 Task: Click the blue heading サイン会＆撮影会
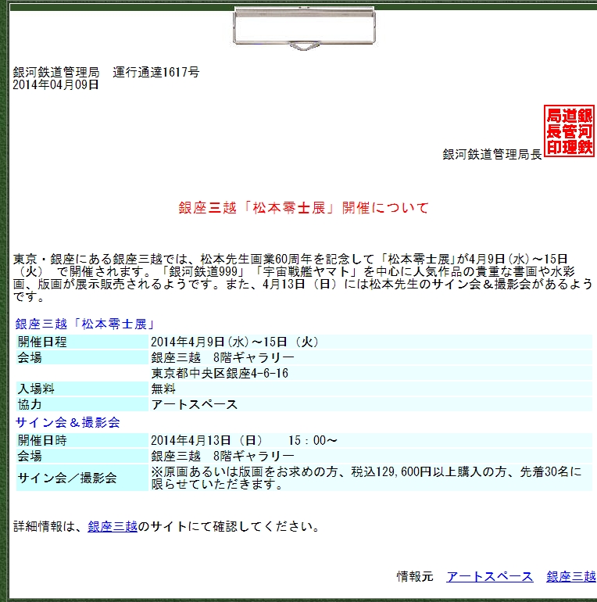click(67, 423)
